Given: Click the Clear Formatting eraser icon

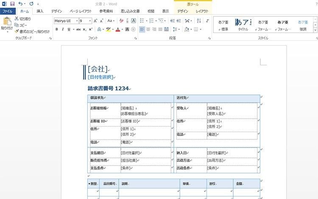Looking at the screenshot, I should point(121,20).
